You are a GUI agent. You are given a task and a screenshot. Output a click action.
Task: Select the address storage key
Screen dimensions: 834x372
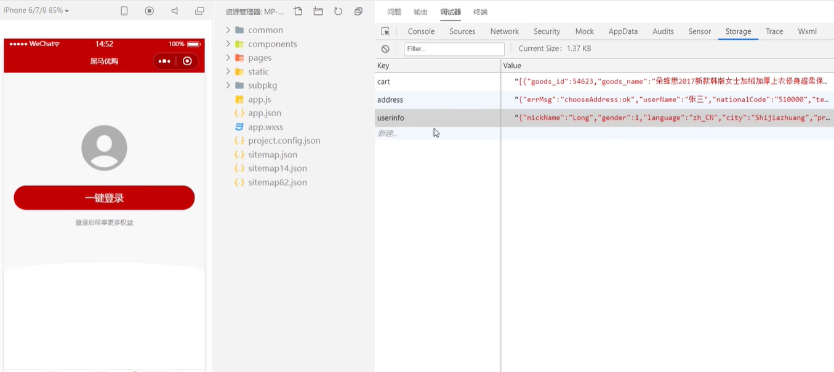pos(390,100)
